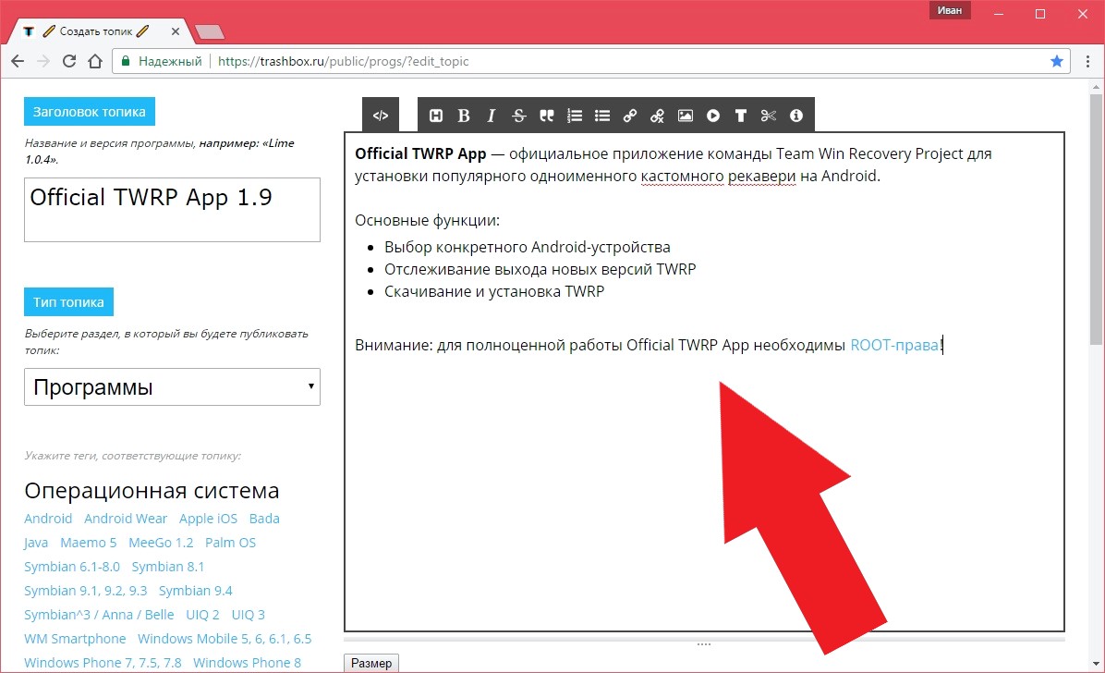Insert a heading with the H icon
This screenshot has width=1105, height=673.
436,116
